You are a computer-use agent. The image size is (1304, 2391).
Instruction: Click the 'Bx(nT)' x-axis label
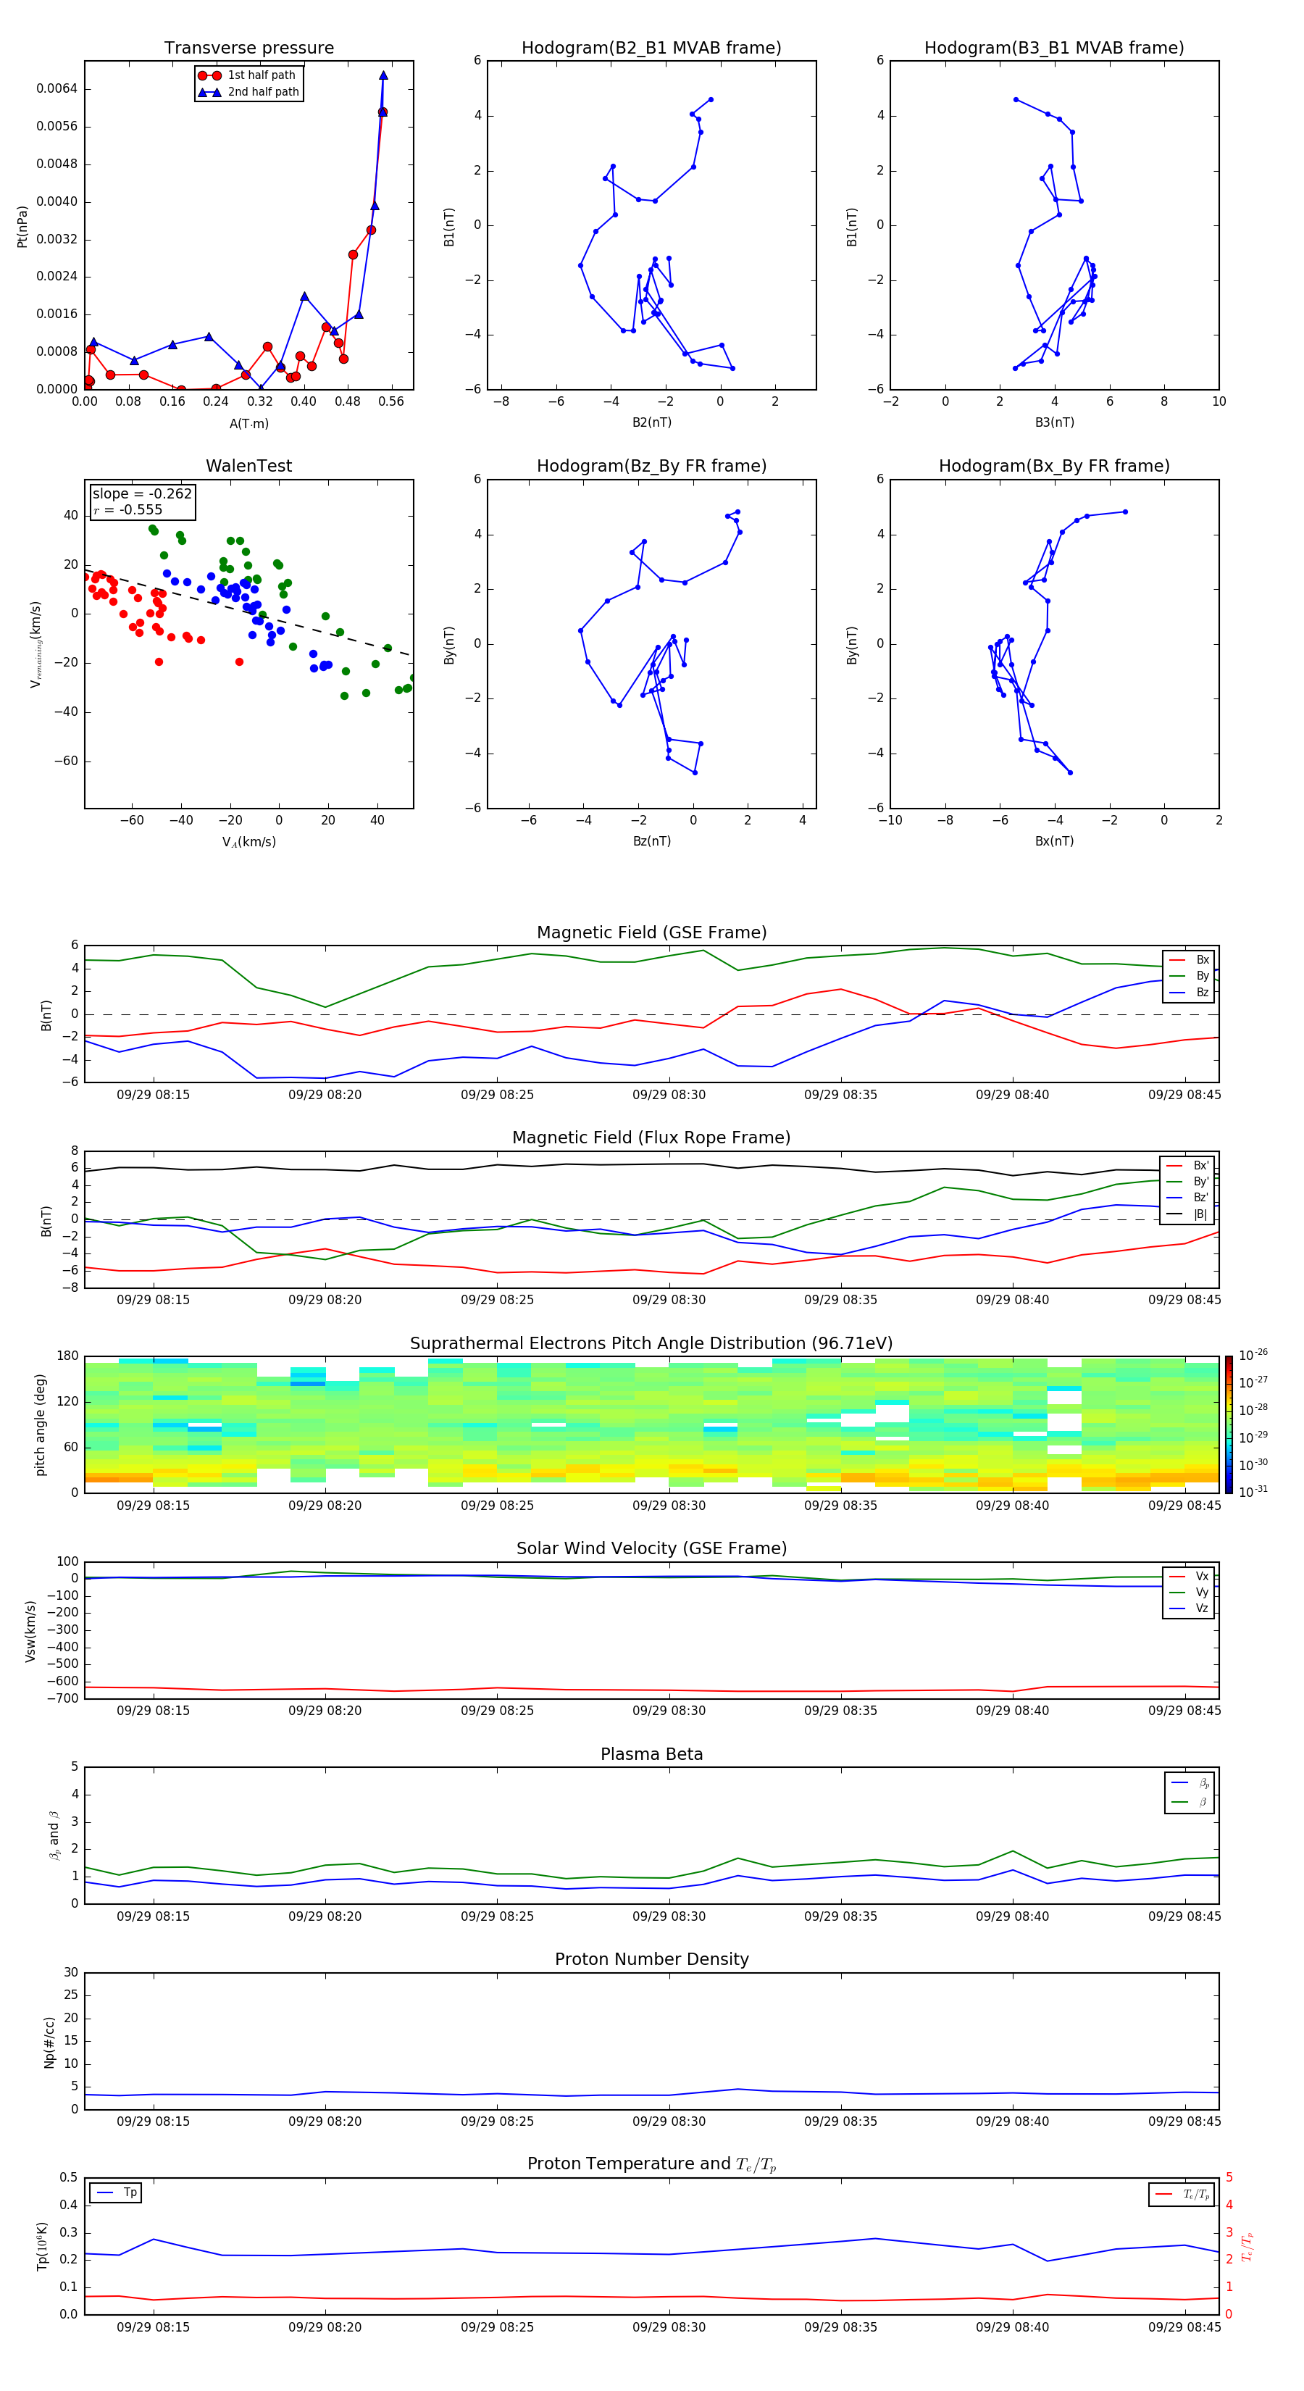(x=1054, y=841)
